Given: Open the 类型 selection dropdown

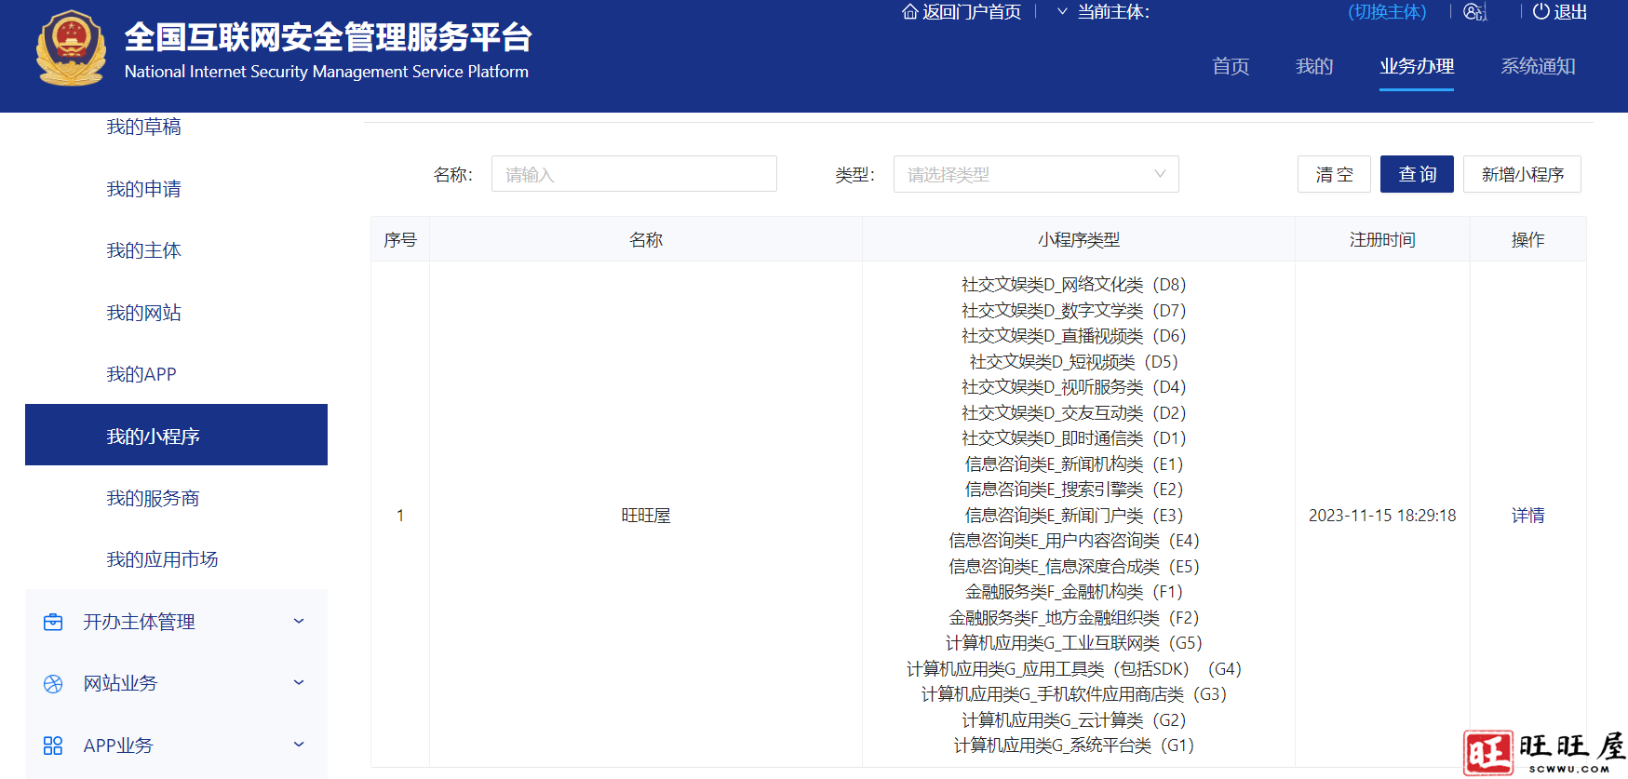Looking at the screenshot, I should point(1036,174).
